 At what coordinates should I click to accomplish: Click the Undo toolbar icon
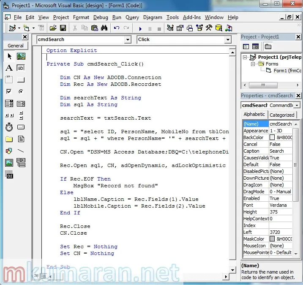pos(117,28)
